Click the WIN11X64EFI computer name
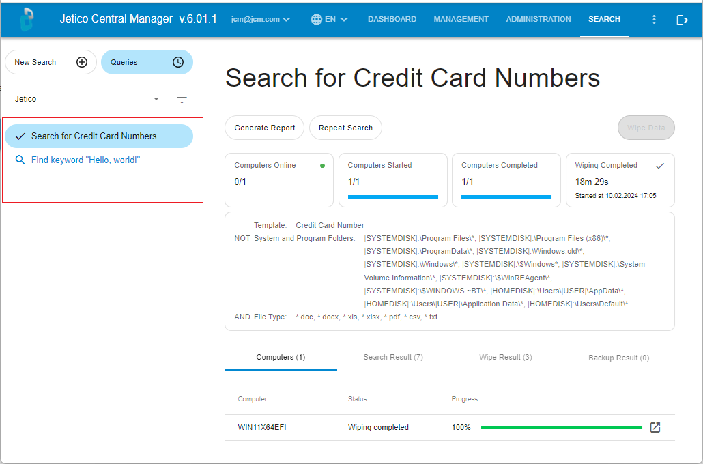 click(262, 427)
